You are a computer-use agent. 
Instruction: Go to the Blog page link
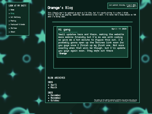(12, 14)
